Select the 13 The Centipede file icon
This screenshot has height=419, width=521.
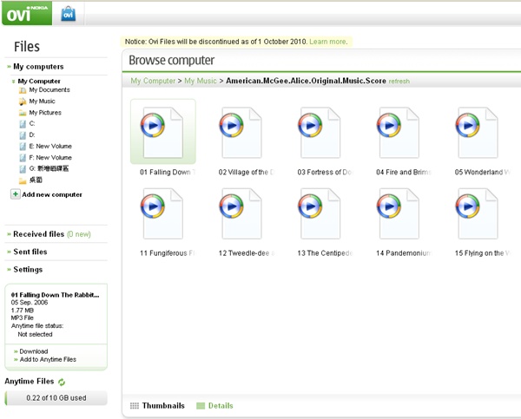(320, 213)
